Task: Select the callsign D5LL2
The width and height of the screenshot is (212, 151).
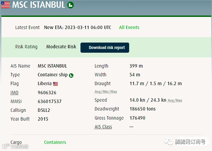Action: pos(44,110)
